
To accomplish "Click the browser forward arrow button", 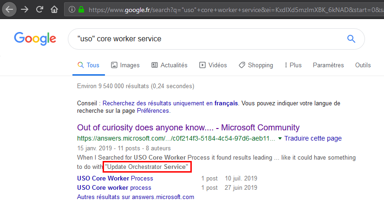I will [x=24, y=9].
